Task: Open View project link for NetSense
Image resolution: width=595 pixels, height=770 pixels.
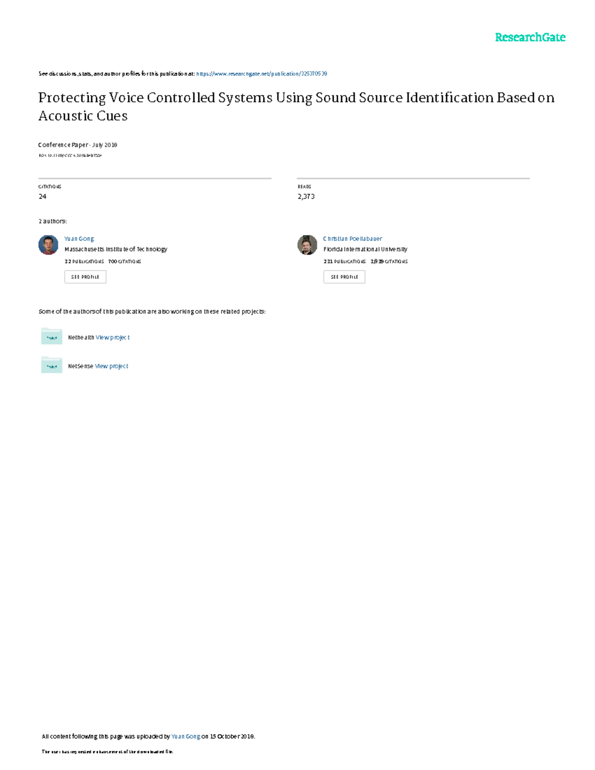Action: (112, 366)
